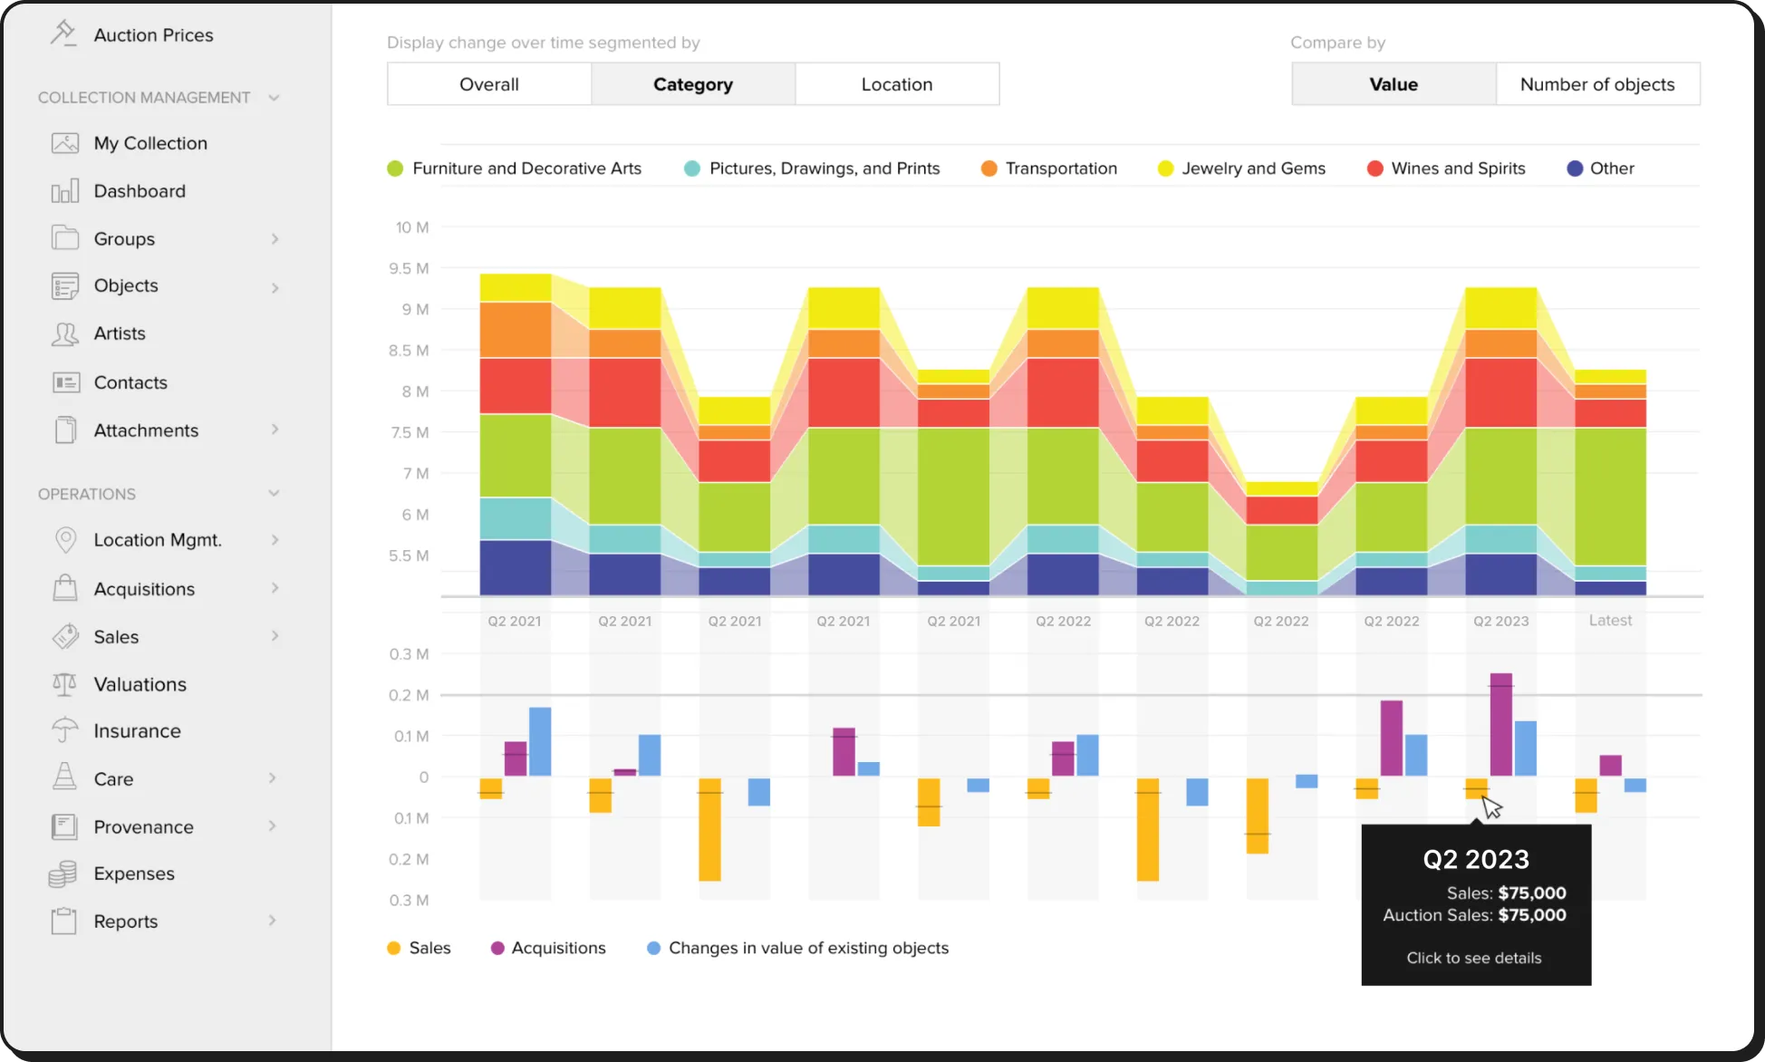Click the Q2 2023 details link in tooltip

coord(1473,957)
